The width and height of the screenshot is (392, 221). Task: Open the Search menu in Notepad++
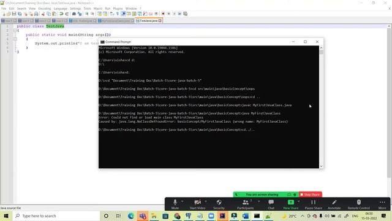(21, 9)
